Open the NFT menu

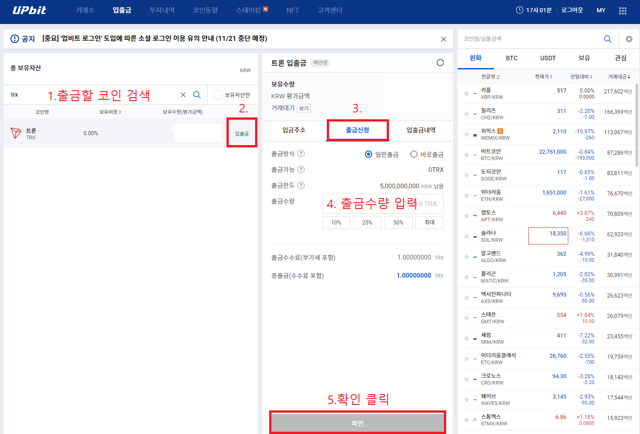pos(293,10)
